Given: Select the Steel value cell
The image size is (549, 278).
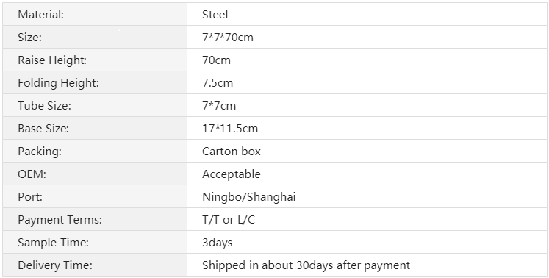Looking at the screenshot, I should pos(367,14).
